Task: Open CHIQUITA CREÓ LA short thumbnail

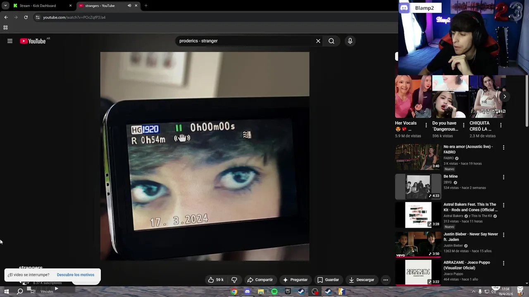Action: [x=487, y=97]
